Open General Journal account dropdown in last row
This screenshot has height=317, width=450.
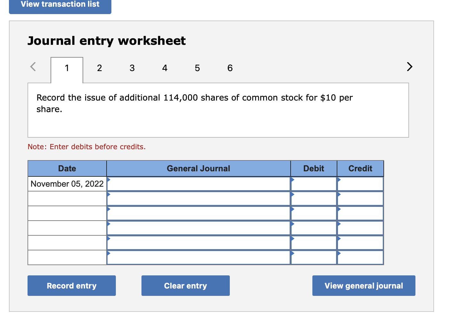[198, 257]
